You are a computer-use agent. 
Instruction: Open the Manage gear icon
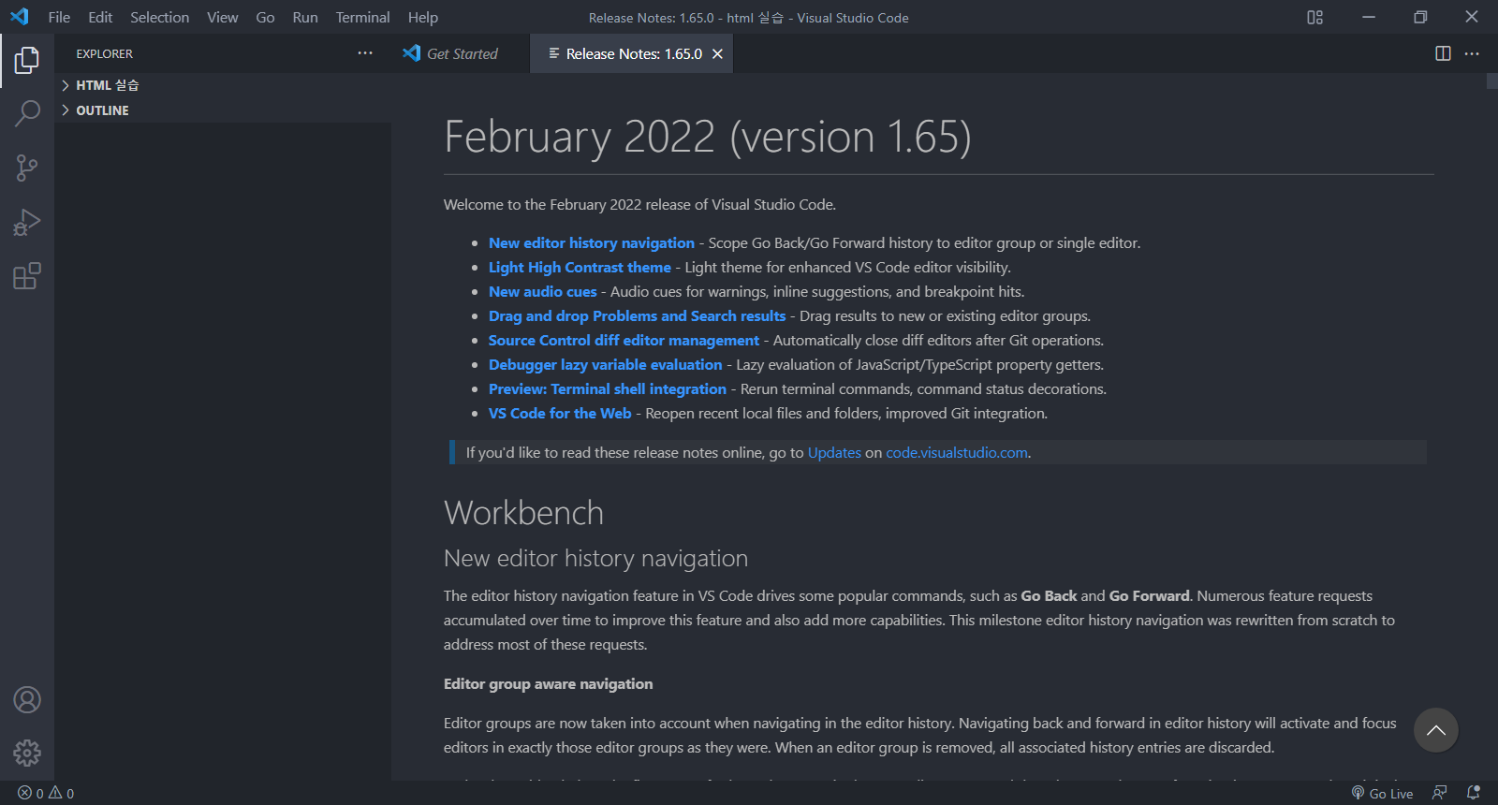pos(27,753)
